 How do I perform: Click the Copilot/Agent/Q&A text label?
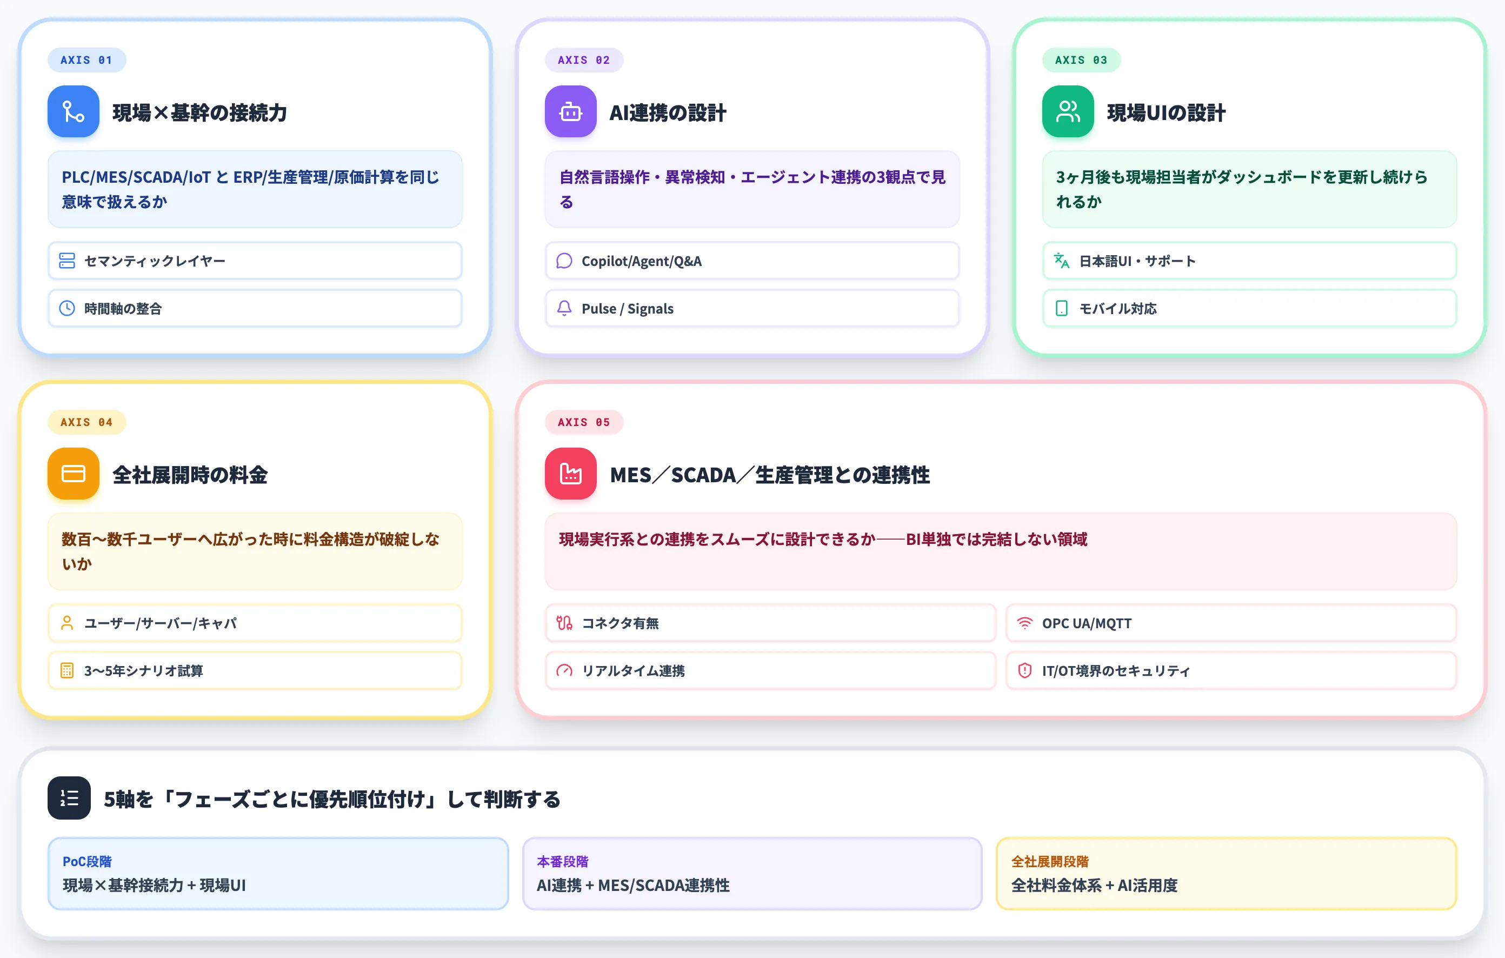coord(642,261)
